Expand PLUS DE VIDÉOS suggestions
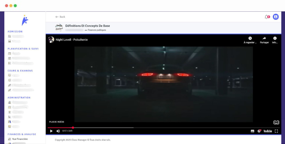The image size is (285, 144). point(57,122)
